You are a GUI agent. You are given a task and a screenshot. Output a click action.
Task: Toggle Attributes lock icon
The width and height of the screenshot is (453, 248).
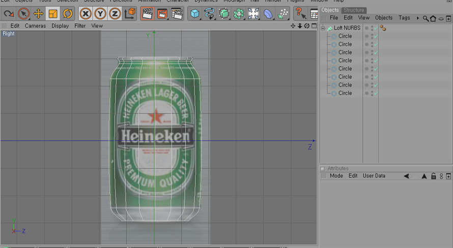pyautogui.click(x=433, y=176)
